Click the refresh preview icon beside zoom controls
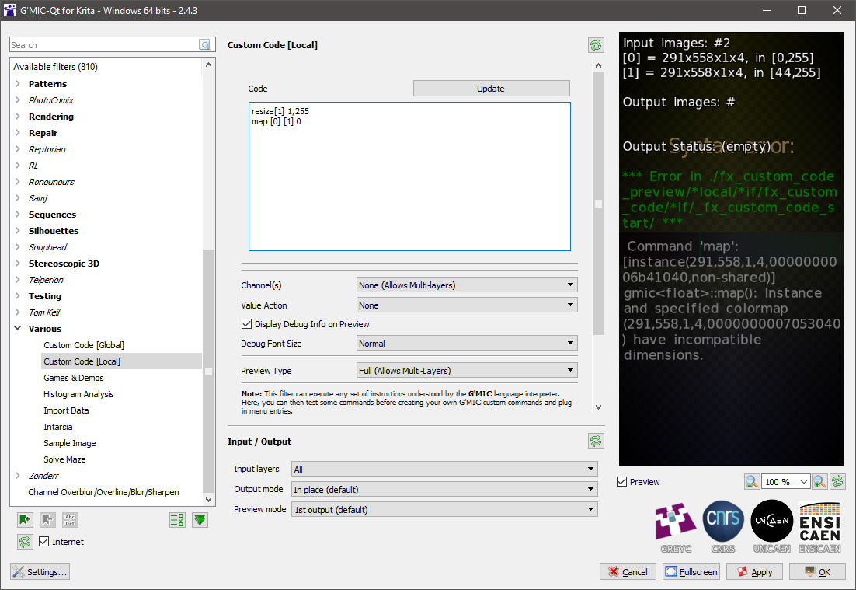856x590 pixels. point(837,481)
